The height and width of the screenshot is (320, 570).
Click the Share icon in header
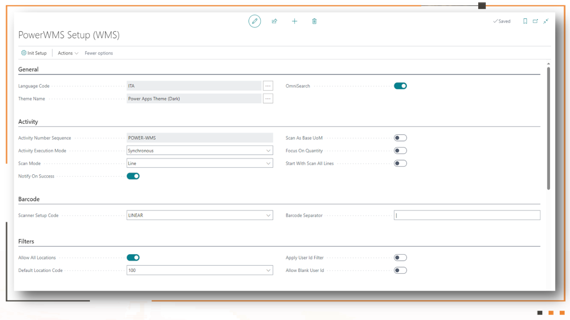coord(274,21)
